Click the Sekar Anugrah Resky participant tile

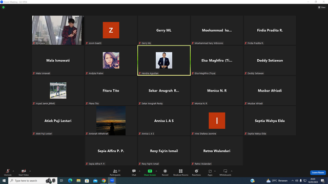tap(164, 90)
